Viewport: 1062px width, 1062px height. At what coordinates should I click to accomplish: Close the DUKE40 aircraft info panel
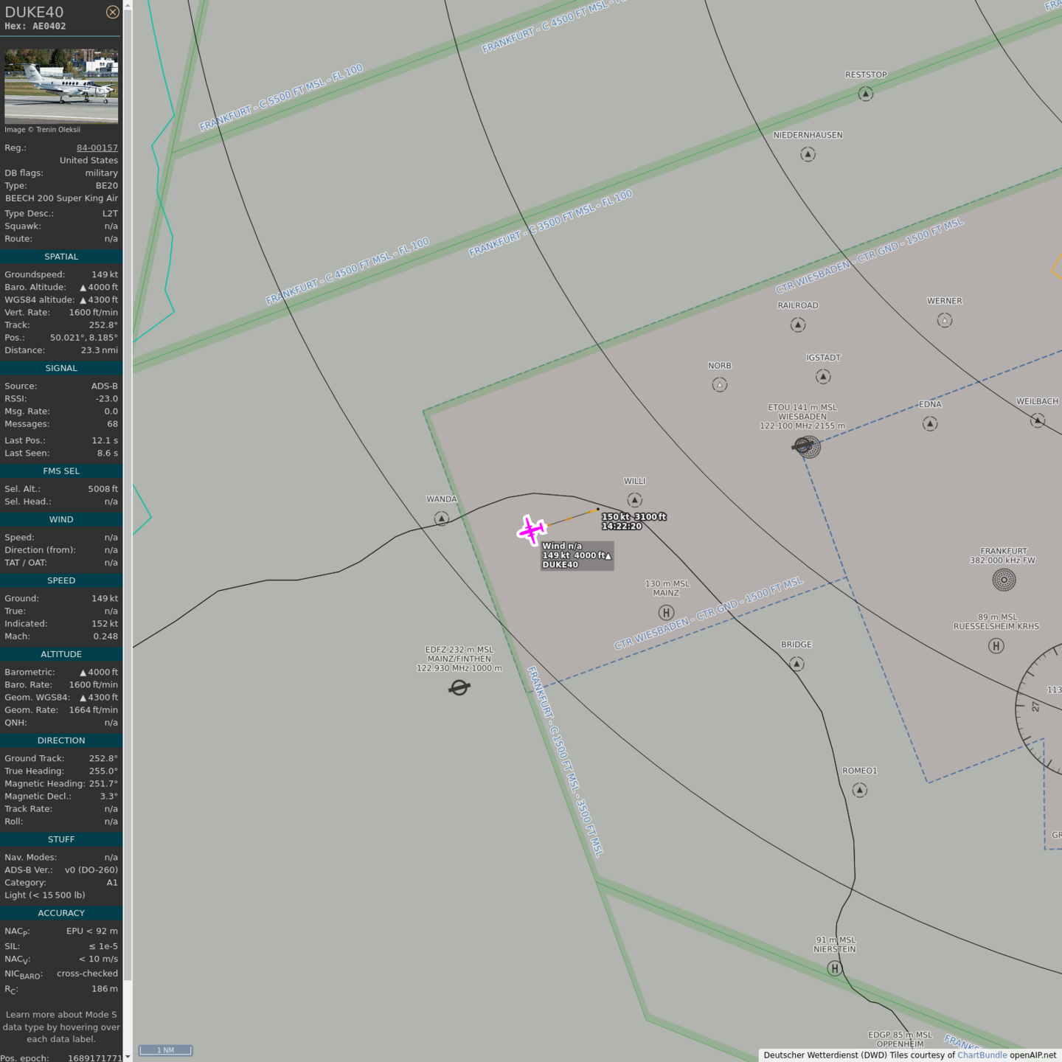click(x=112, y=12)
